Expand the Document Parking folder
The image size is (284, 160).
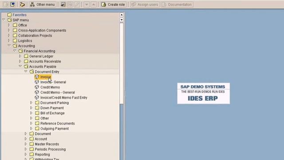[32, 103]
